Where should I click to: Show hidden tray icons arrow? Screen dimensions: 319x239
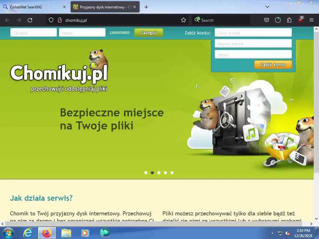(x=272, y=233)
